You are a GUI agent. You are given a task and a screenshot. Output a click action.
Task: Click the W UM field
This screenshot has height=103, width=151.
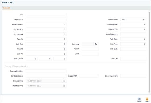click(90, 49)
